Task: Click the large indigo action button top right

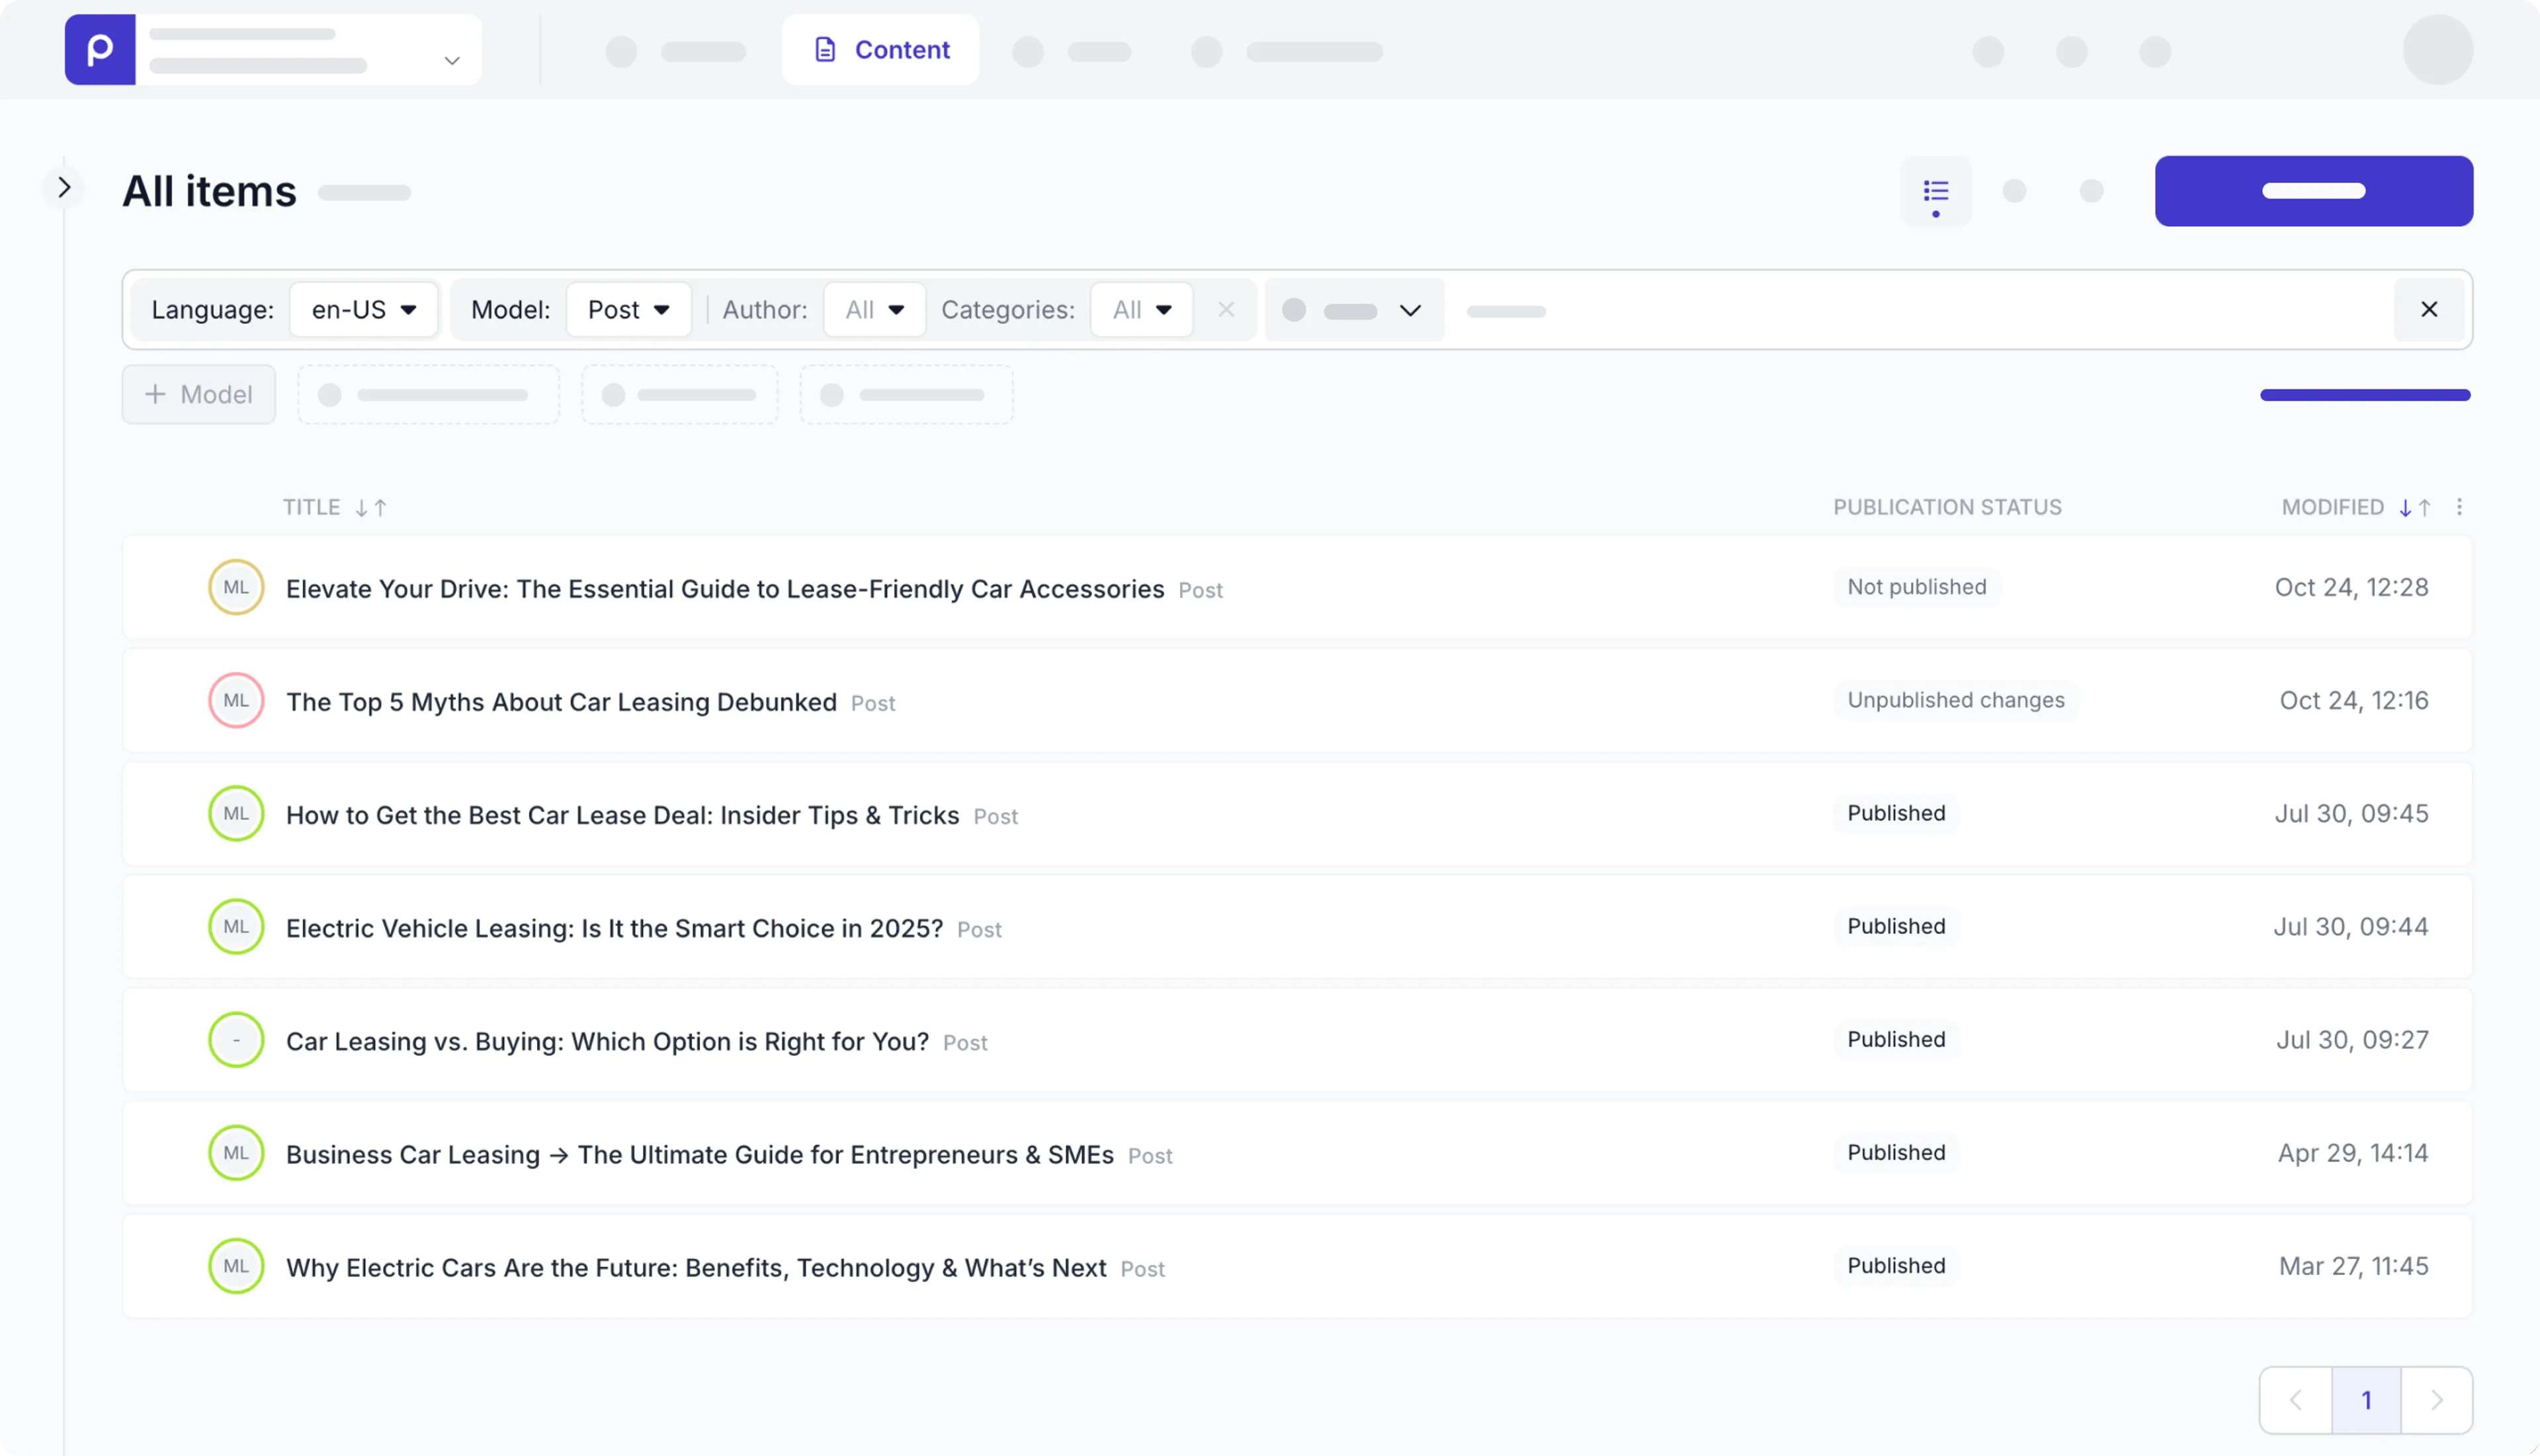Action: [2314, 190]
